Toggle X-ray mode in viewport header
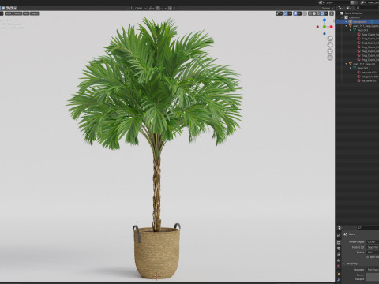 [305, 13]
